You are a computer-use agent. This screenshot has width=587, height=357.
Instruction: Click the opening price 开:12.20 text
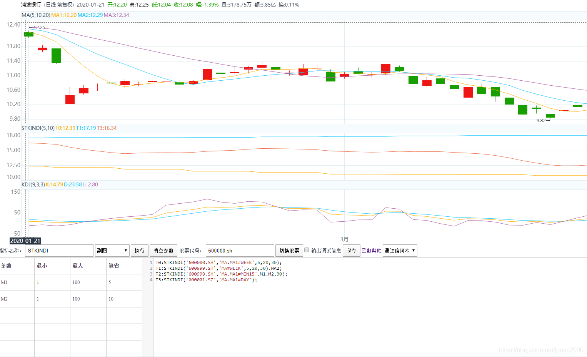117,5
